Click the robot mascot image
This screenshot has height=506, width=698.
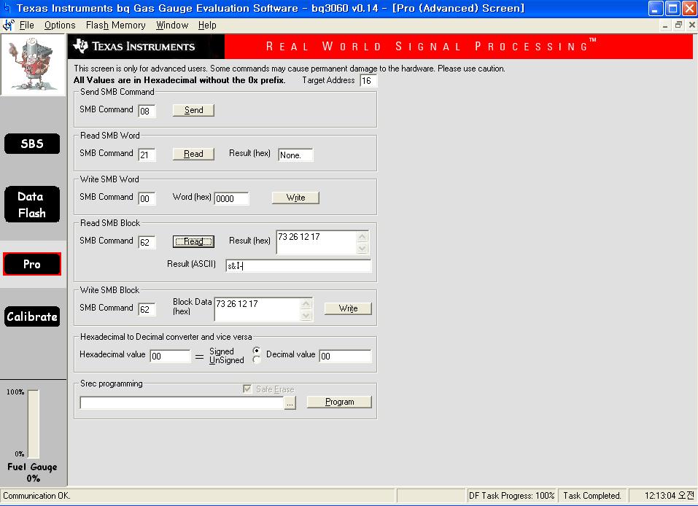32,65
